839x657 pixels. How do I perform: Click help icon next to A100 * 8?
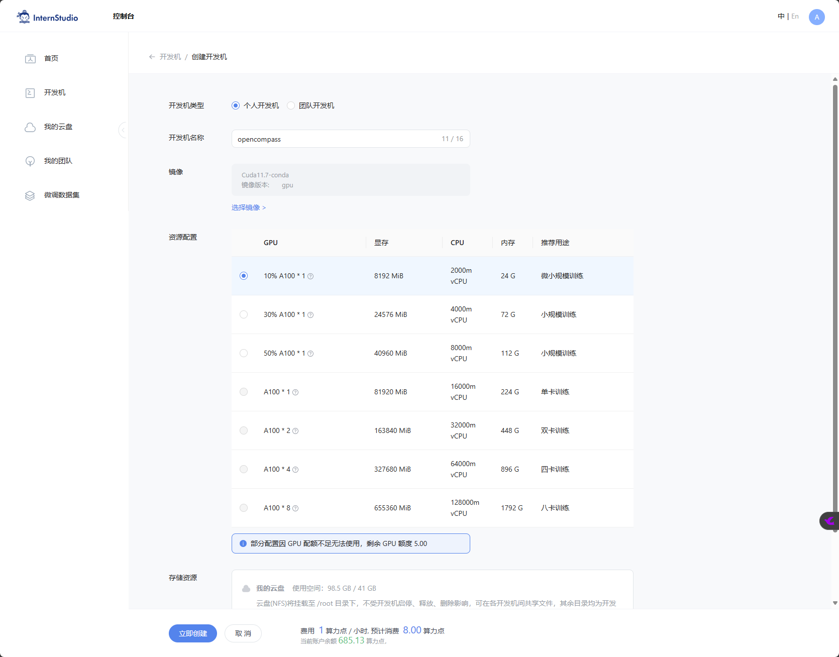point(295,508)
